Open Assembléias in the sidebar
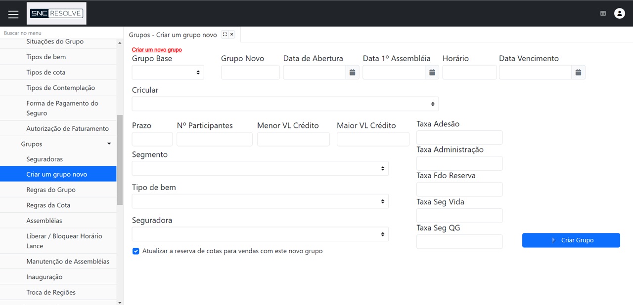633x305 pixels. (x=44, y=221)
